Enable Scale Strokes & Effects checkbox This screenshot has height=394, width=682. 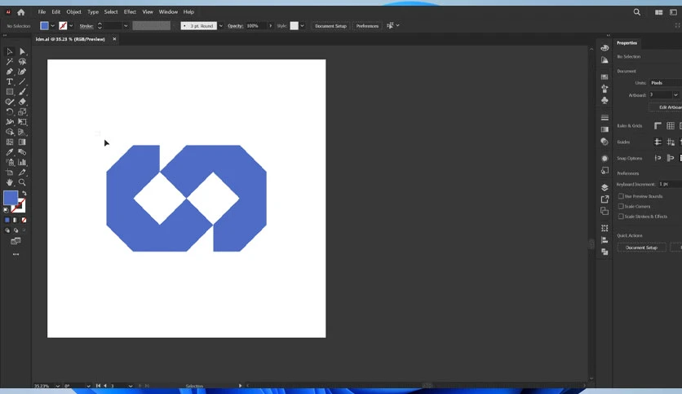click(x=621, y=216)
